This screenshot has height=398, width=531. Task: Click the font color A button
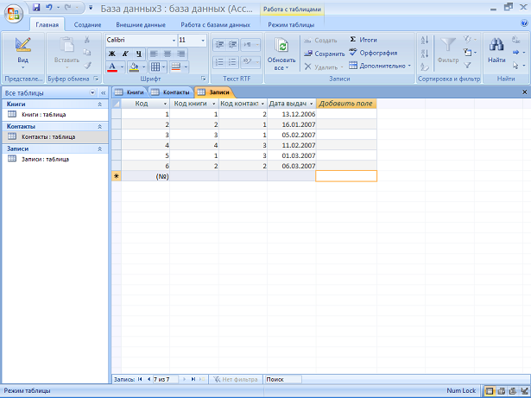pos(112,67)
